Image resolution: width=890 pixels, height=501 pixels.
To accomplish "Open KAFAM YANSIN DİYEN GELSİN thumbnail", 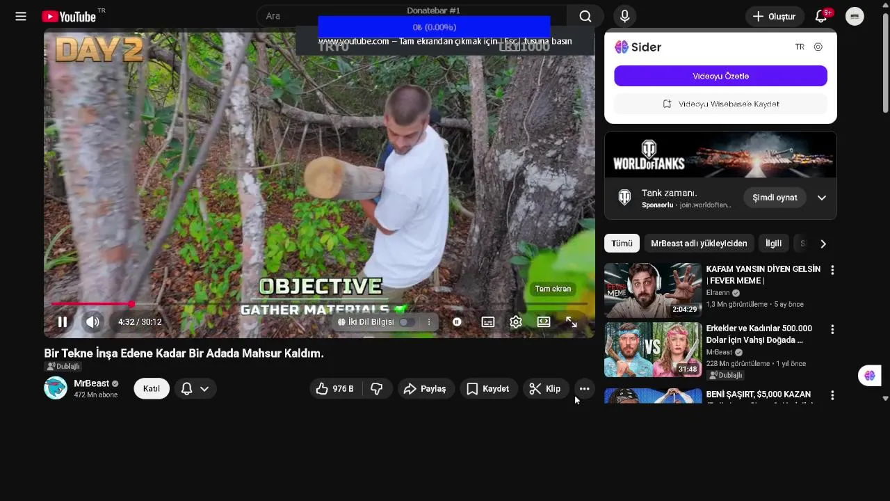I will pyautogui.click(x=653, y=290).
